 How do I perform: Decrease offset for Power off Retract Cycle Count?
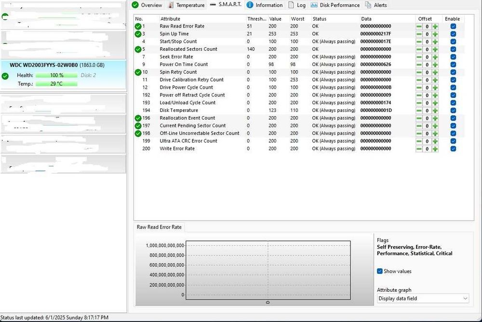pyautogui.click(x=419, y=95)
